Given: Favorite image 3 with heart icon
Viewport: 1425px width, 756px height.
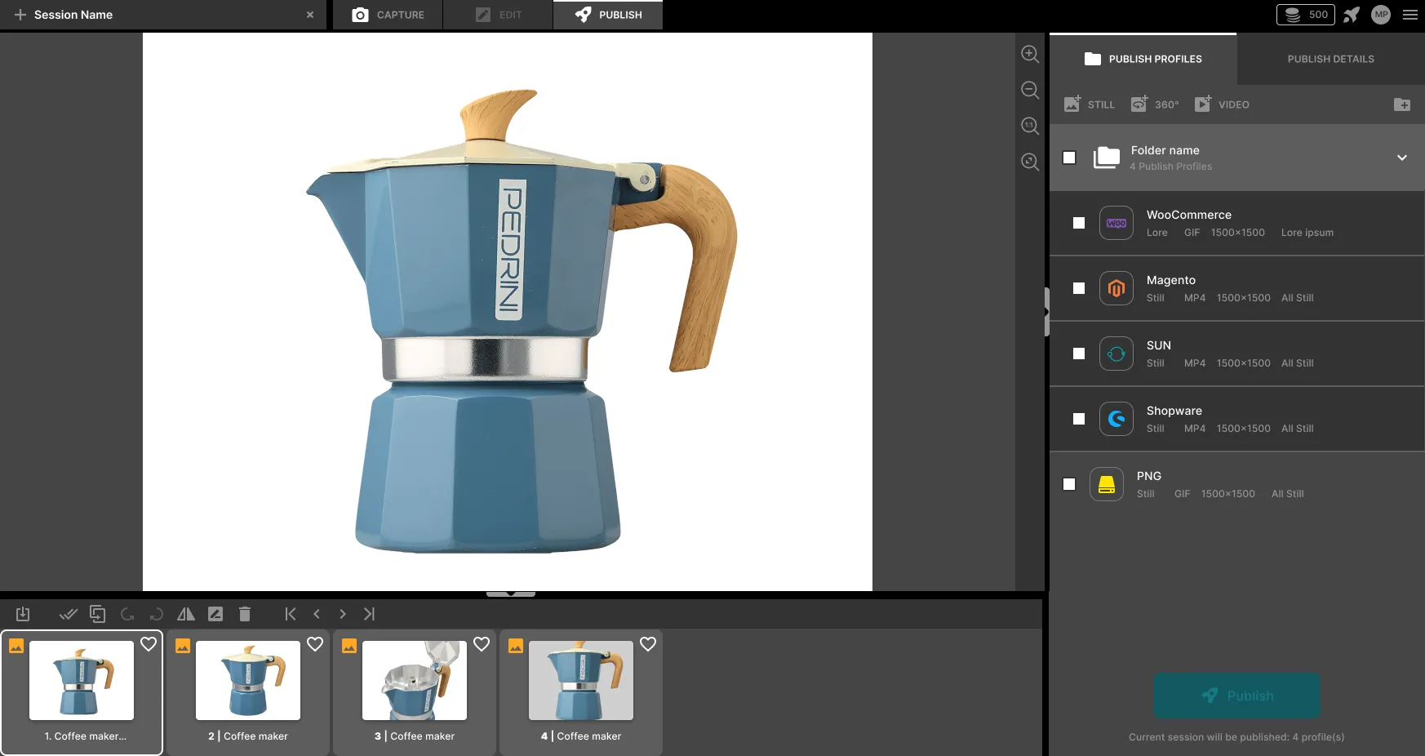Looking at the screenshot, I should (482, 644).
